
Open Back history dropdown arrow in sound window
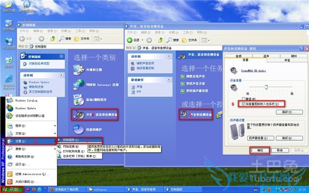[x=142, y=40]
